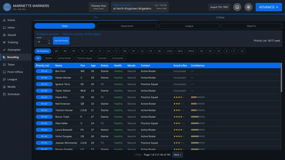The image size is (285, 160).
Task: Click the table vertical scrollbar
Action: pyautogui.click(x=281, y=77)
